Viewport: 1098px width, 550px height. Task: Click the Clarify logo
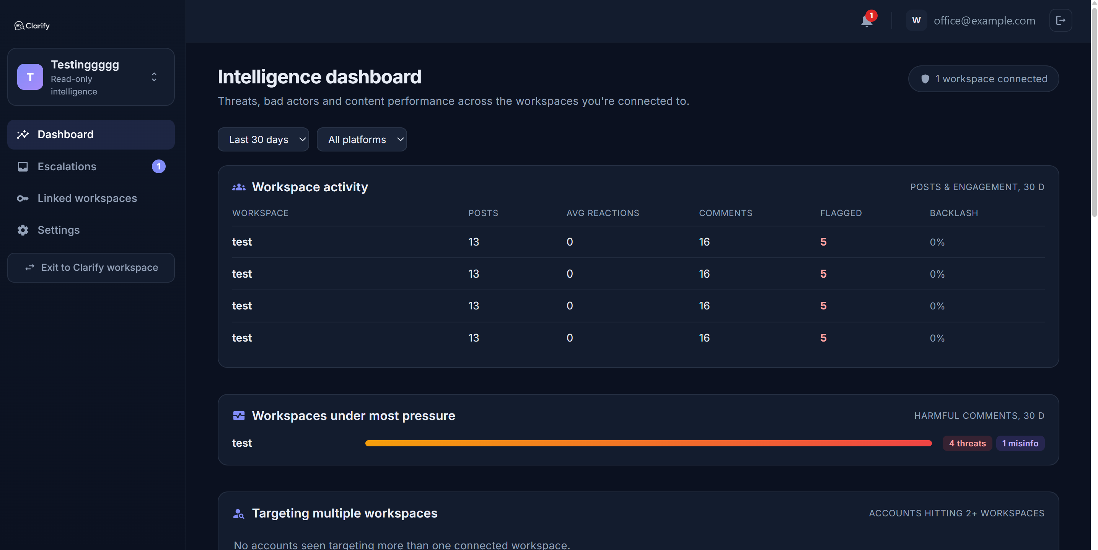click(x=32, y=26)
